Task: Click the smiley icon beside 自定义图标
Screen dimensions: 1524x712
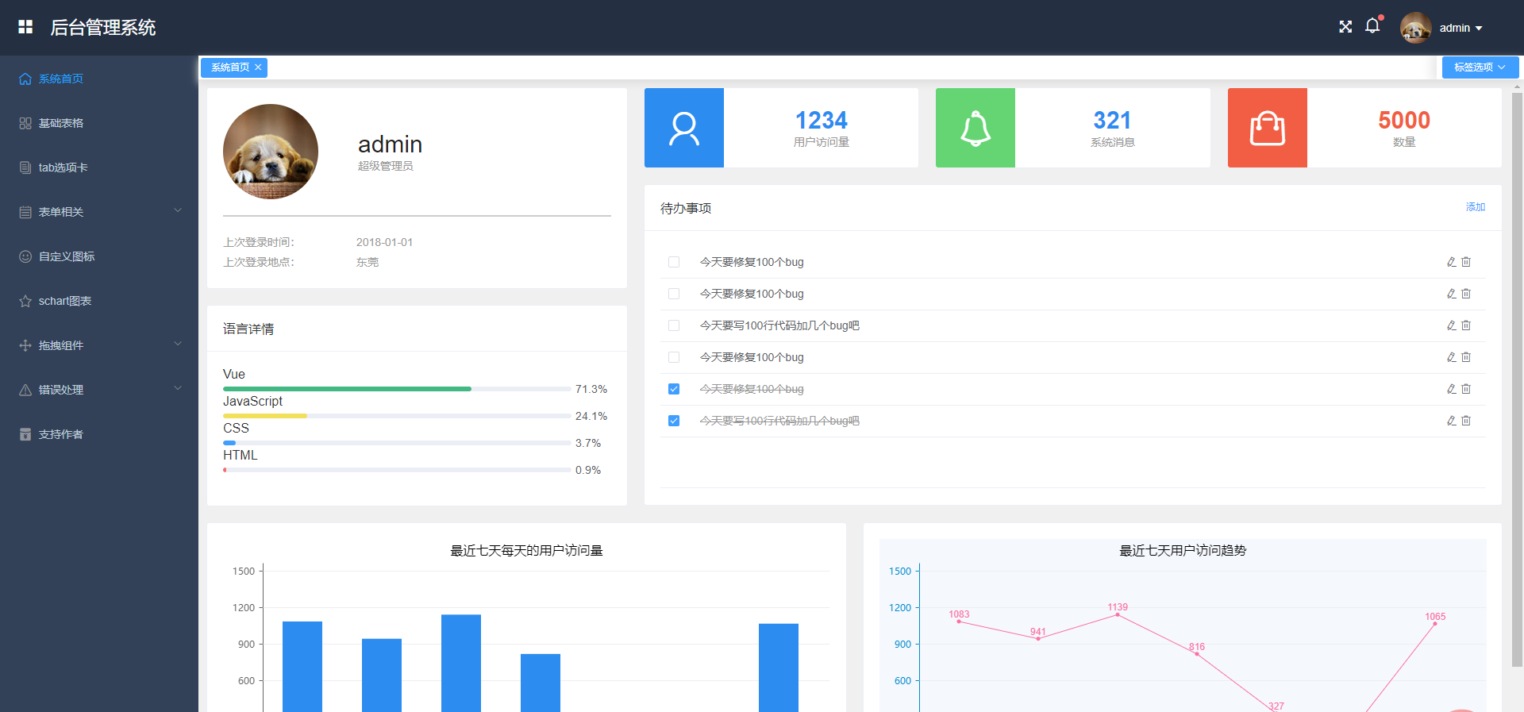Action: (25, 256)
